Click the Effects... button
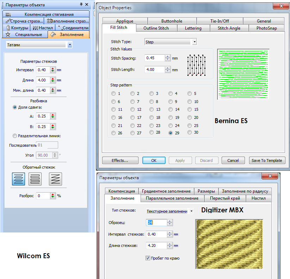290x279 pixels. point(120,160)
